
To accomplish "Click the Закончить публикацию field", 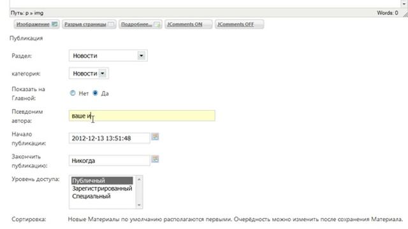I will [x=109, y=160].
